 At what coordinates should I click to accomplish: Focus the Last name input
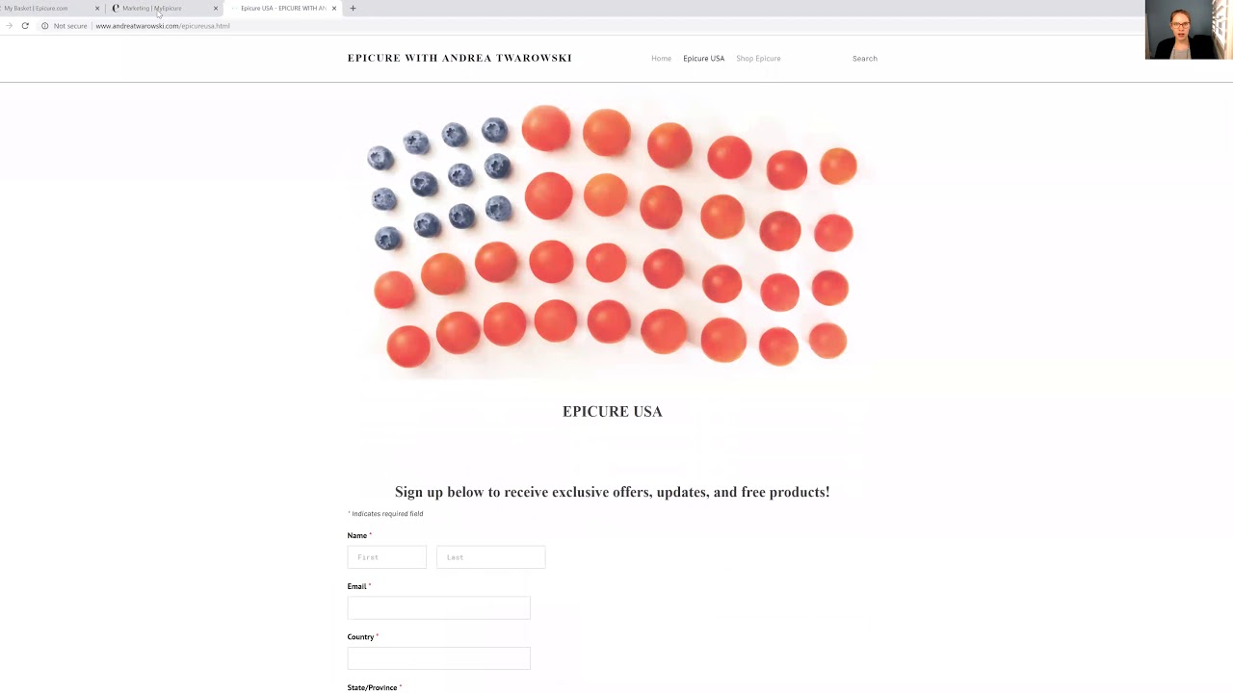(x=490, y=557)
